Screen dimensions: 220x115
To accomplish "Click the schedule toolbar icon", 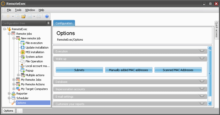I will click(17, 16).
